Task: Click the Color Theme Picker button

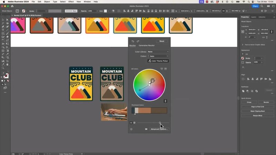Action: [158, 61]
